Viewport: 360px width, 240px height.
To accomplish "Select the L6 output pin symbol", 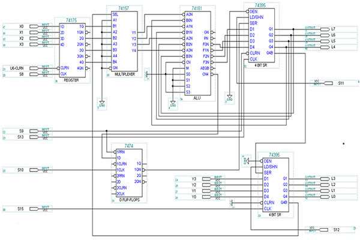I will point(325,35).
